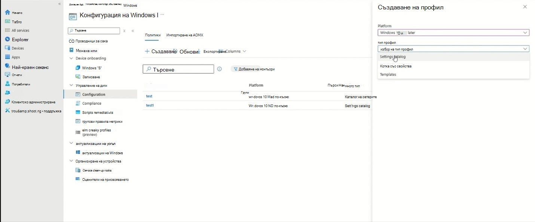The height and width of the screenshot is (222, 535).
Task: Click Sett'gs catalog cell in test1 row
Action: 357,106
